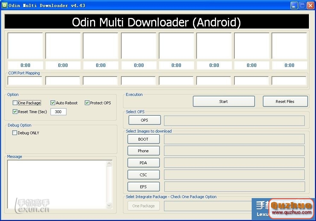The height and width of the screenshot is (221, 316).
Task: Click the Odin app icon in title bar
Action: coord(5,5)
